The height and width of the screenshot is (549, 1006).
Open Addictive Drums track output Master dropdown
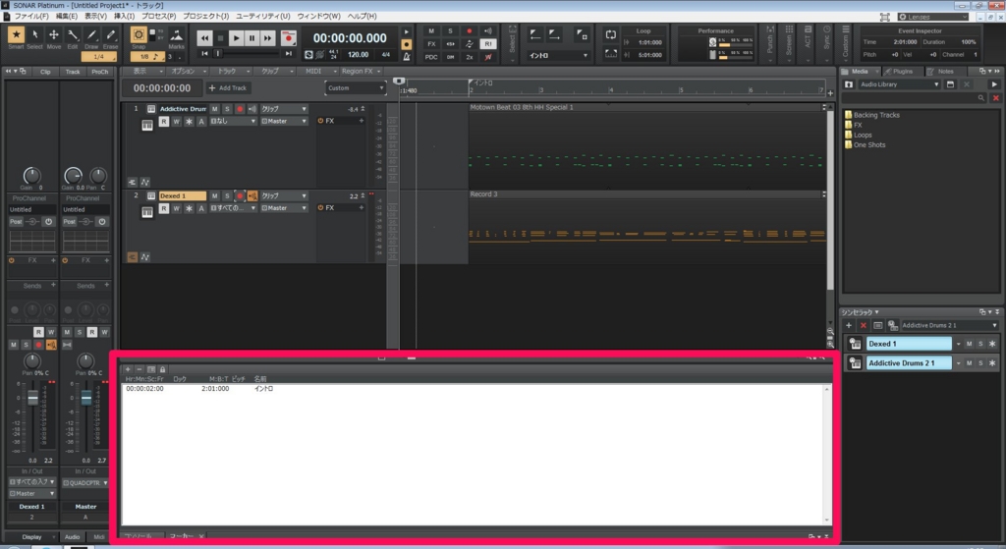tap(284, 121)
